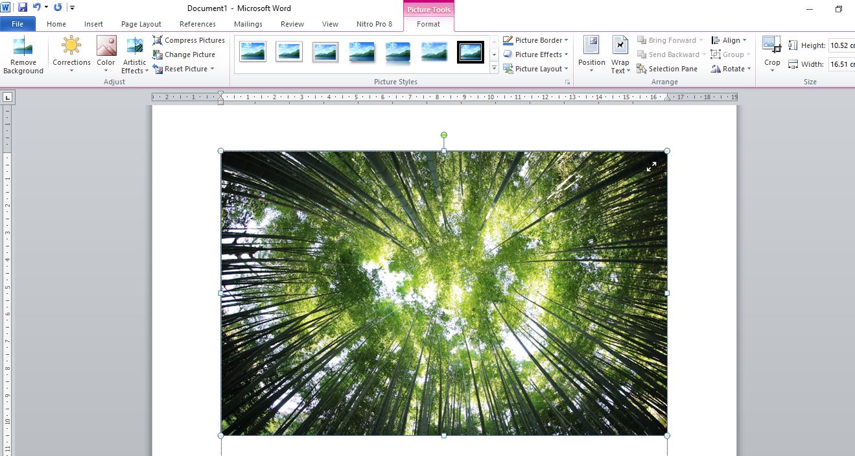This screenshot has height=456, width=855.
Task: Switch to the Page Layout tab
Action: tap(141, 24)
